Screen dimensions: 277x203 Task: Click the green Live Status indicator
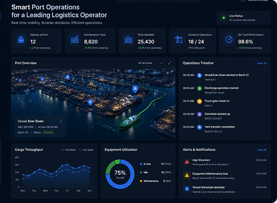click(x=224, y=18)
